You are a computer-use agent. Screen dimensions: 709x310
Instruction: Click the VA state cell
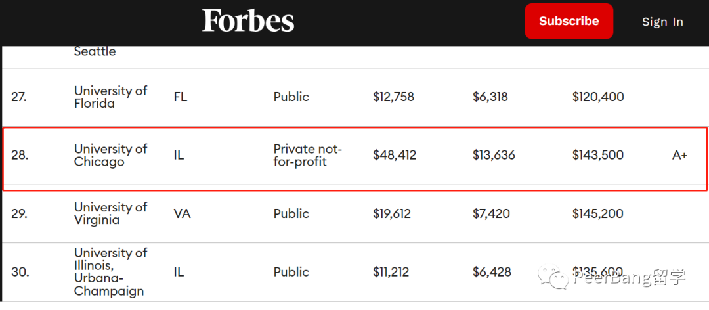tap(183, 213)
